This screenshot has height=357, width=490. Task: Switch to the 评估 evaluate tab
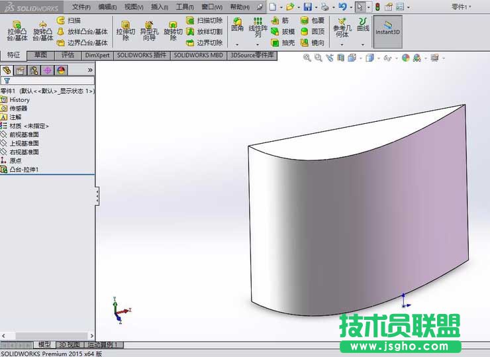pyautogui.click(x=68, y=56)
